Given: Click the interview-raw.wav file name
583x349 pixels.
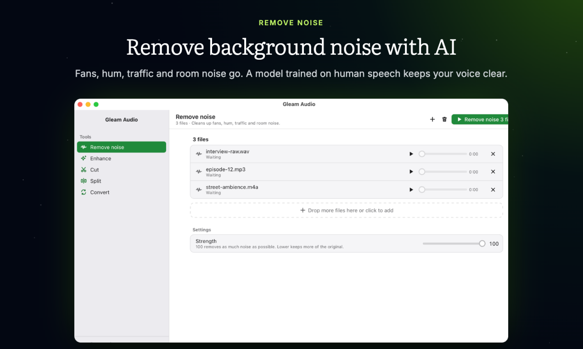Looking at the screenshot, I should (x=228, y=152).
